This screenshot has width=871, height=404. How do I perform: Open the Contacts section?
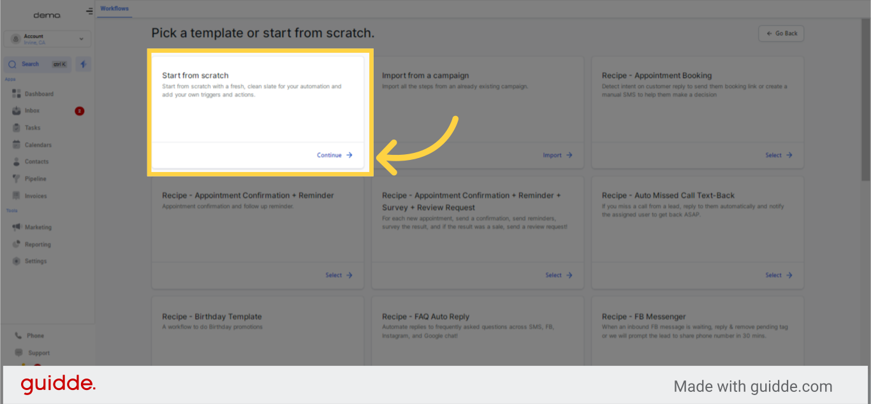35,161
